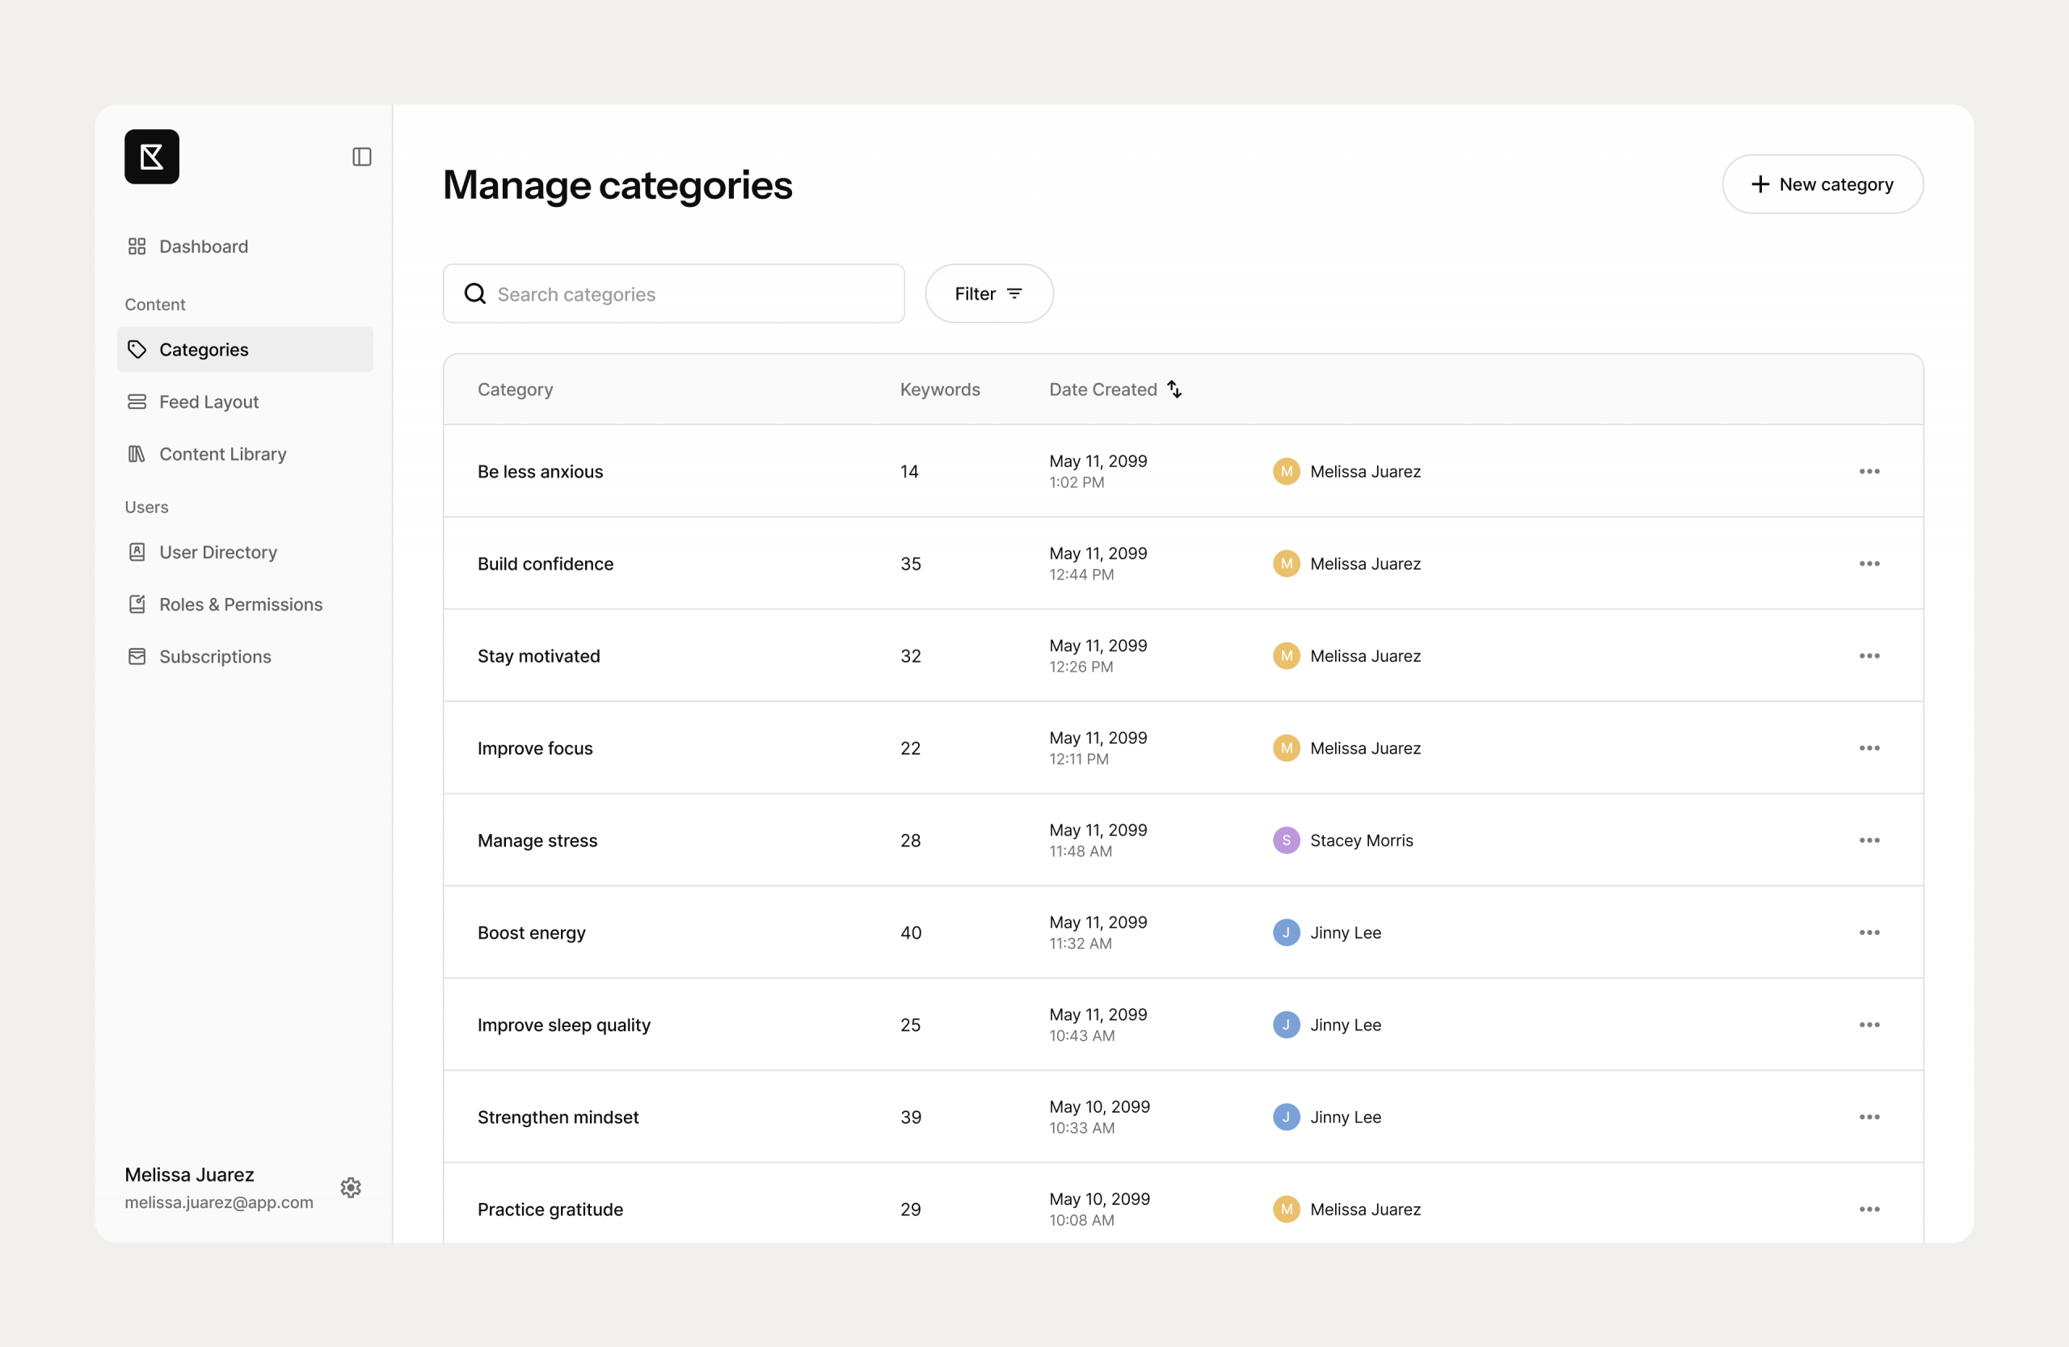Navigate to Content Library
The image size is (2069, 1347).
222,453
